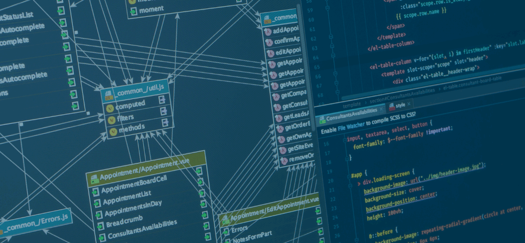
Task: Click the yellow icon next to methods
Action: pyautogui.click(x=113, y=131)
